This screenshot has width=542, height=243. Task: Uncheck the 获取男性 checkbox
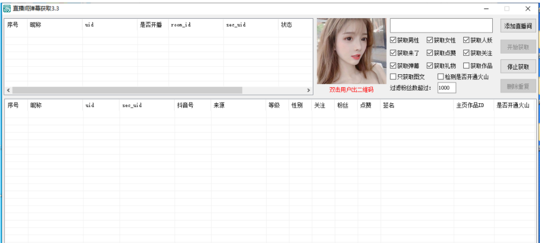pyautogui.click(x=394, y=40)
